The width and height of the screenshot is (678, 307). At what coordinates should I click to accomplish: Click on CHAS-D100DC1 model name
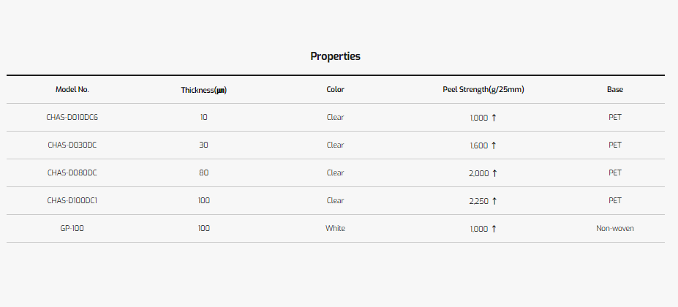(x=72, y=200)
